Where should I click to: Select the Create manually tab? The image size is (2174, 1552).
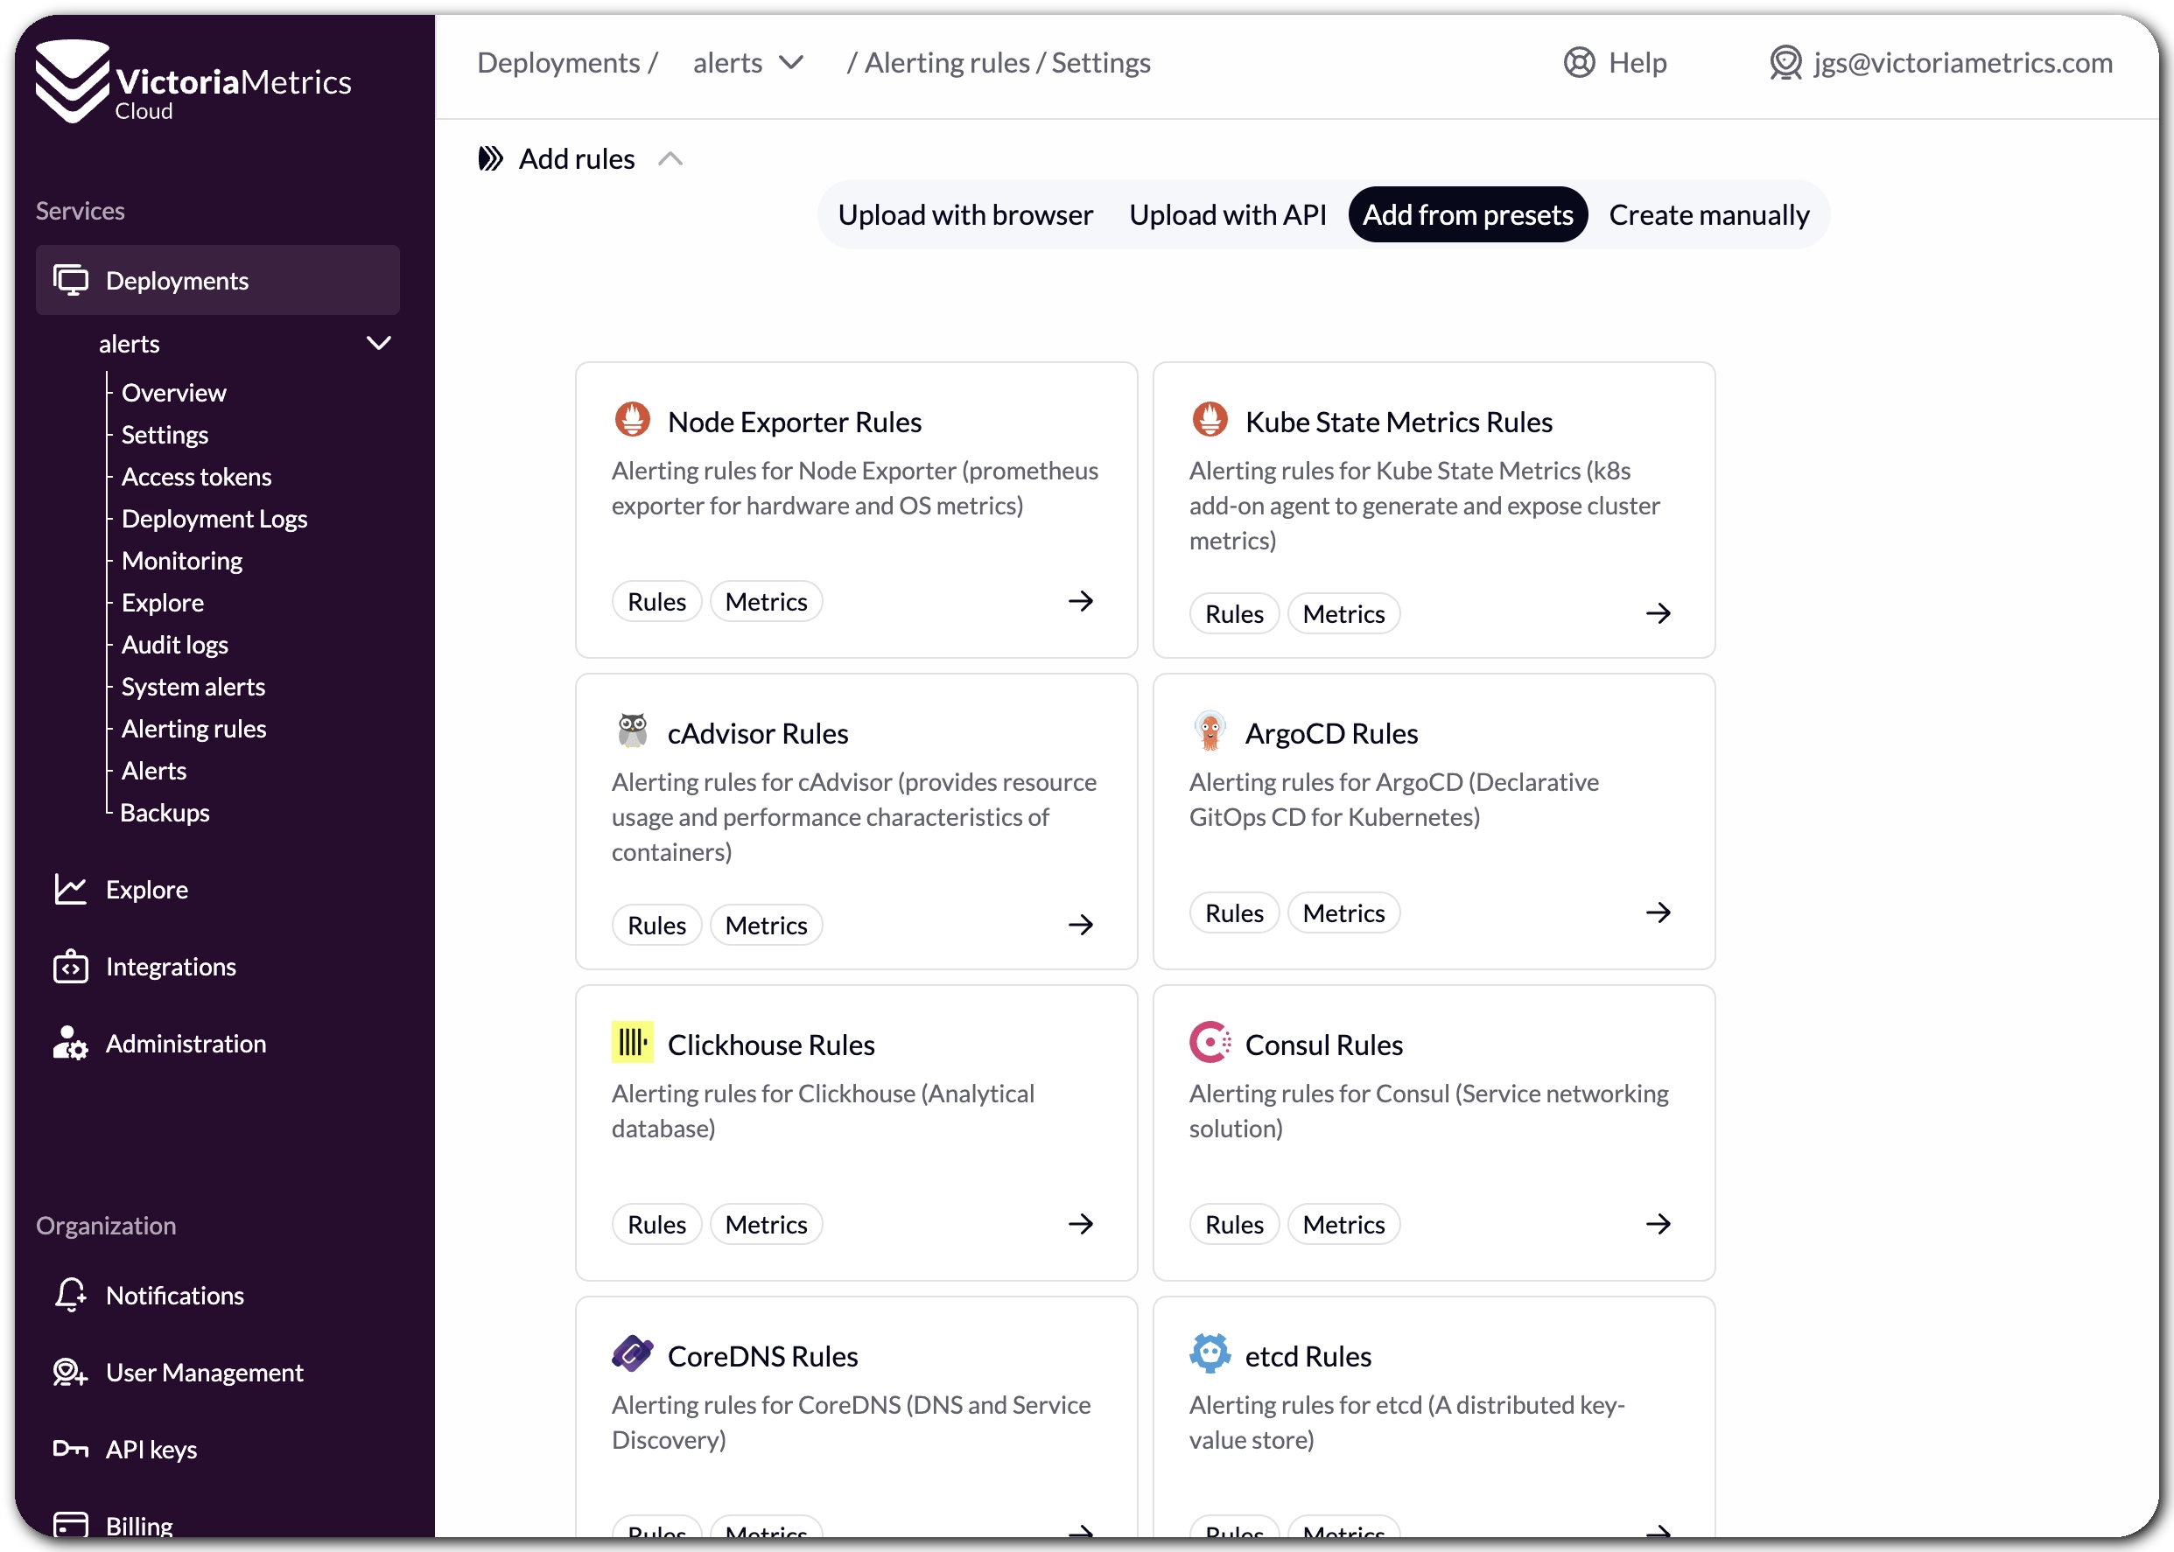[1708, 215]
